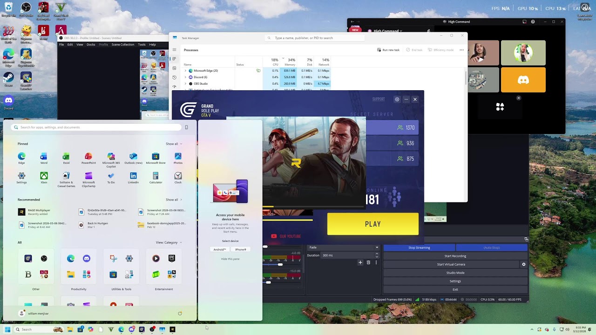Image resolution: width=596 pixels, height=335 pixels.
Task: Launch Word from the Start menu
Action: [44, 158]
